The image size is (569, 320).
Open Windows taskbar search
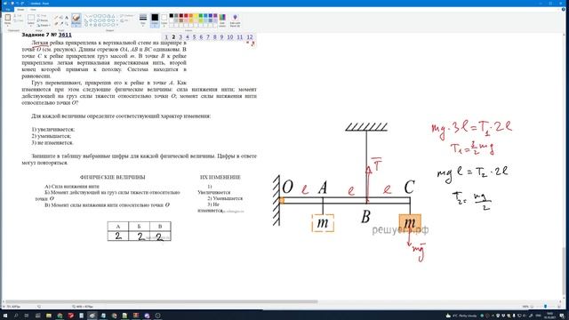pyautogui.click(x=16, y=316)
